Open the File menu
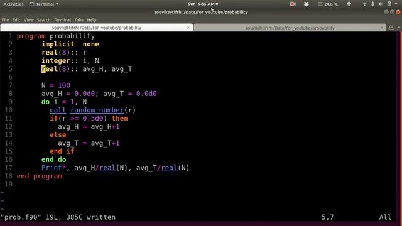The height and width of the screenshot is (226, 402). pyautogui.click(x=5, y=19)
